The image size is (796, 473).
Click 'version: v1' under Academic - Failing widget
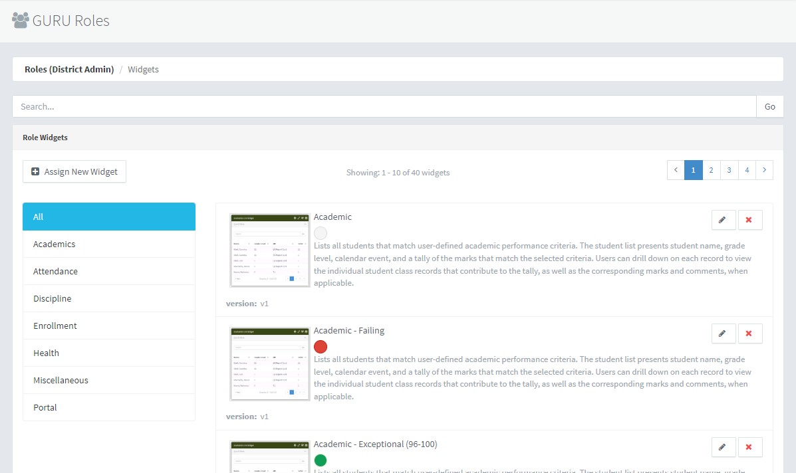coord(247,417)
